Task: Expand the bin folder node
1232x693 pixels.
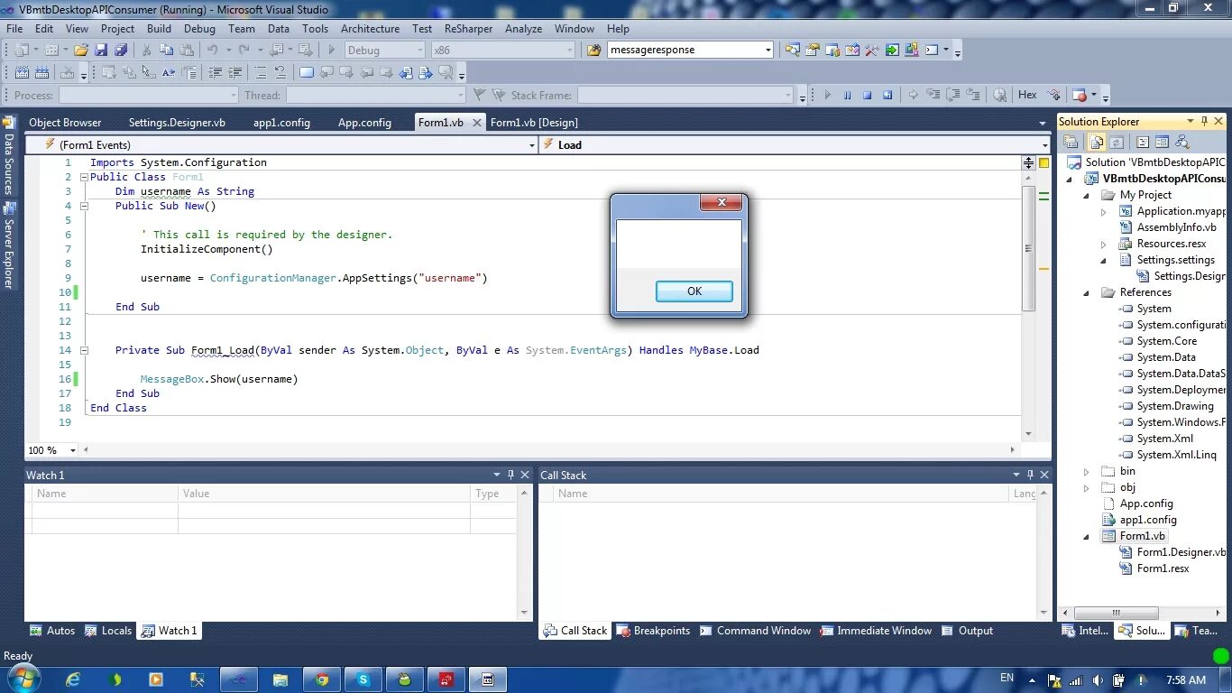Action: [x=1086, y=471]
